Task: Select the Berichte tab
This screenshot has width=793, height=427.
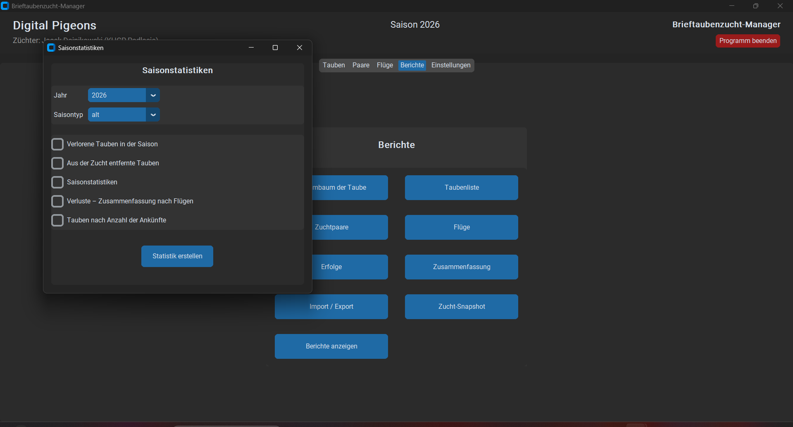Action: coord(412,65)
